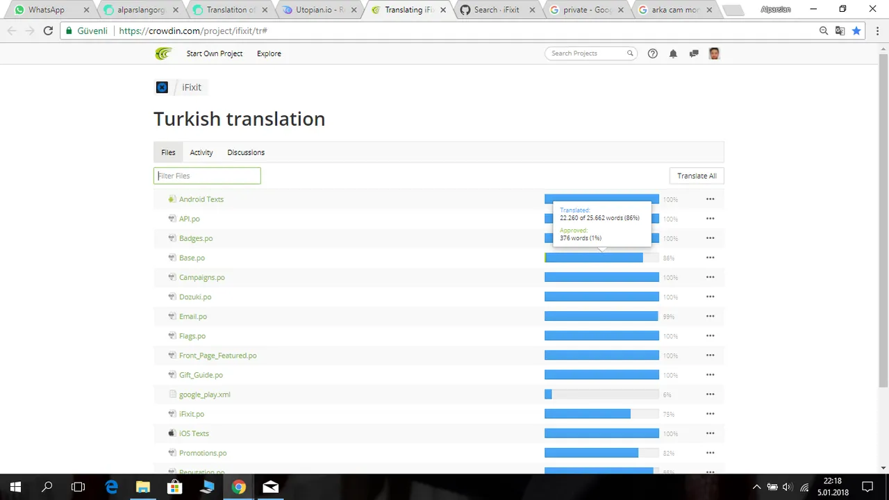This screenshot has width=889, height=500.
Task: Switch to the Search · iFixit GitHub tab
Action: tap(496, 10)
